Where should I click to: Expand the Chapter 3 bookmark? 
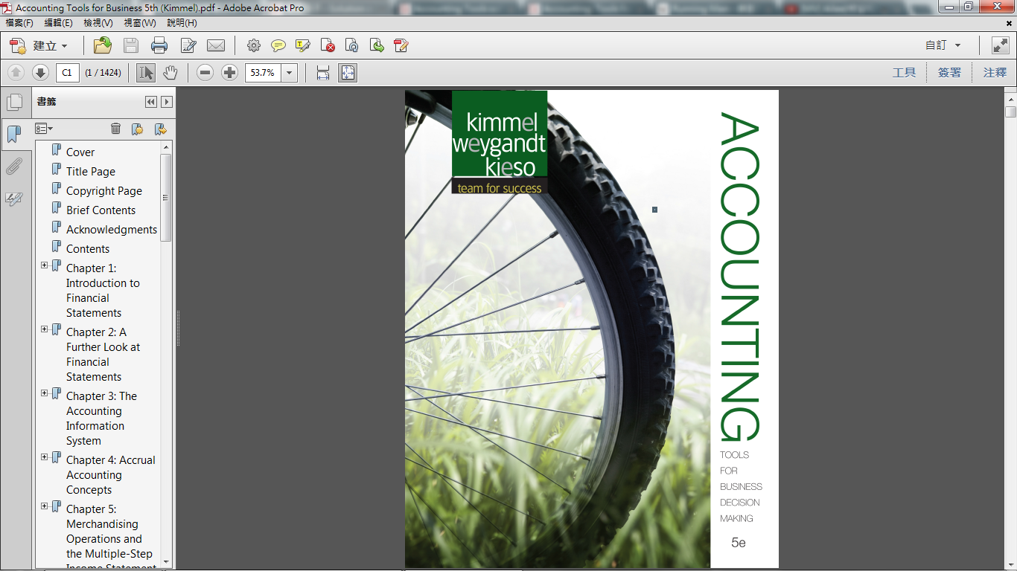click(45, 393)
